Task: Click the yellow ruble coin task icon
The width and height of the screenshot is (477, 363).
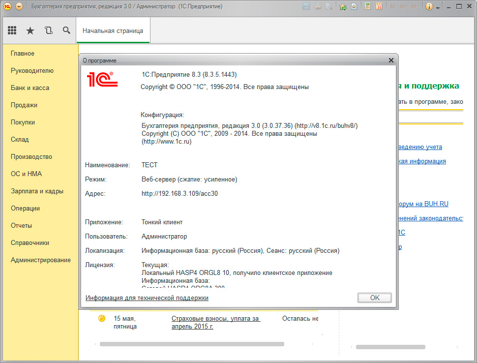Action: click(x=102, y=318)
